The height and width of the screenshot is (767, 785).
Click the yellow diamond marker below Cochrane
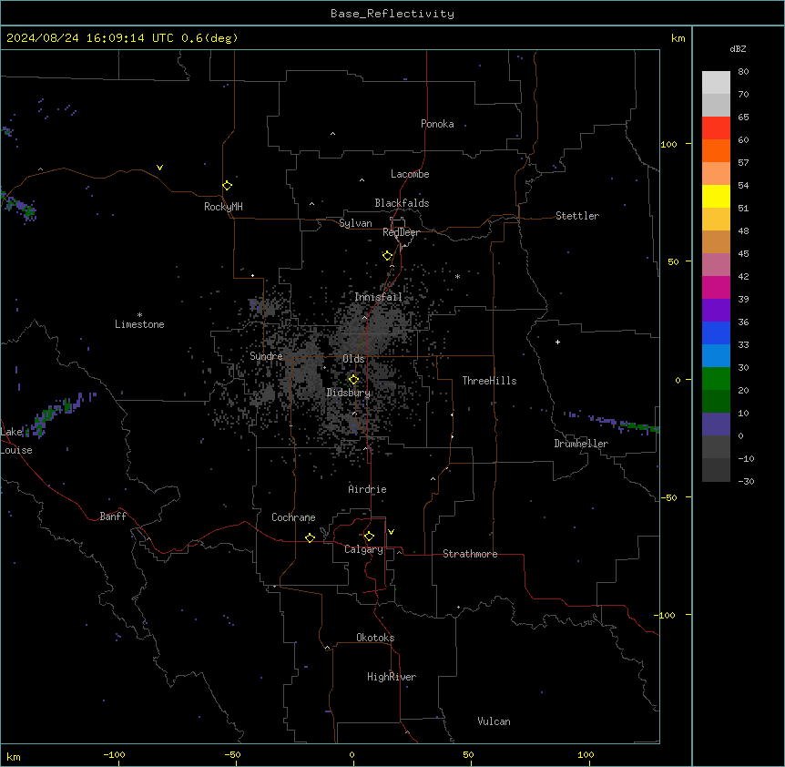(x=310, y=537)
